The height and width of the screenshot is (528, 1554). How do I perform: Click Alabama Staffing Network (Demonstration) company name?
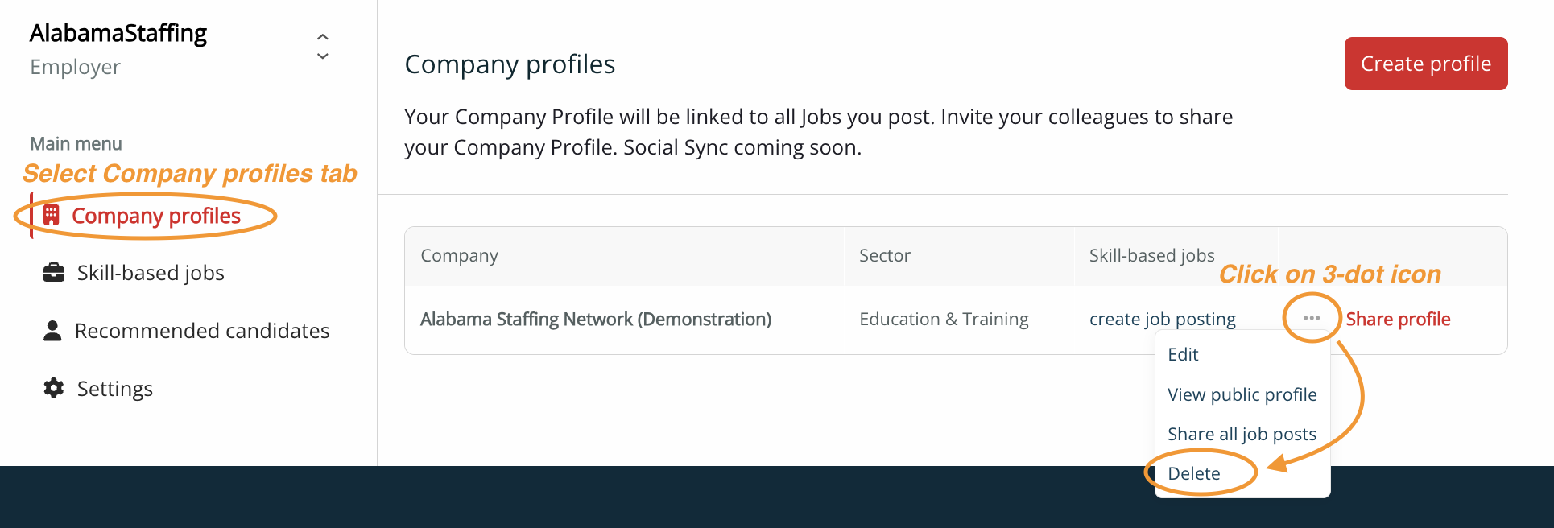click(596, 320)
